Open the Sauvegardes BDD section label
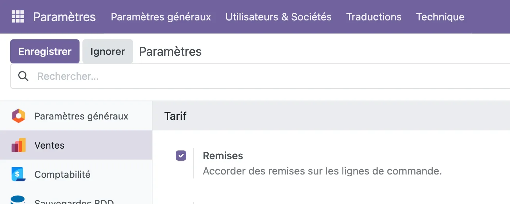Screen dimensions: 510x204 pos(74,201)
